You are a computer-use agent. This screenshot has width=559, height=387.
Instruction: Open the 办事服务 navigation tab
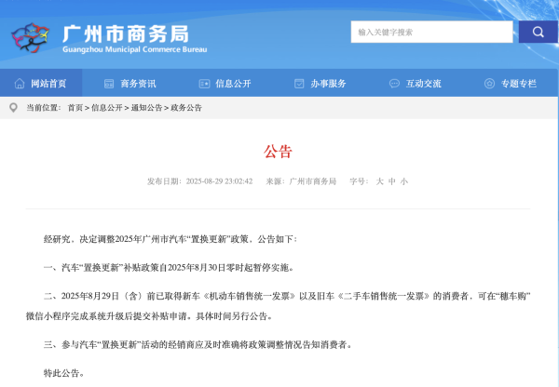(329, 84)
